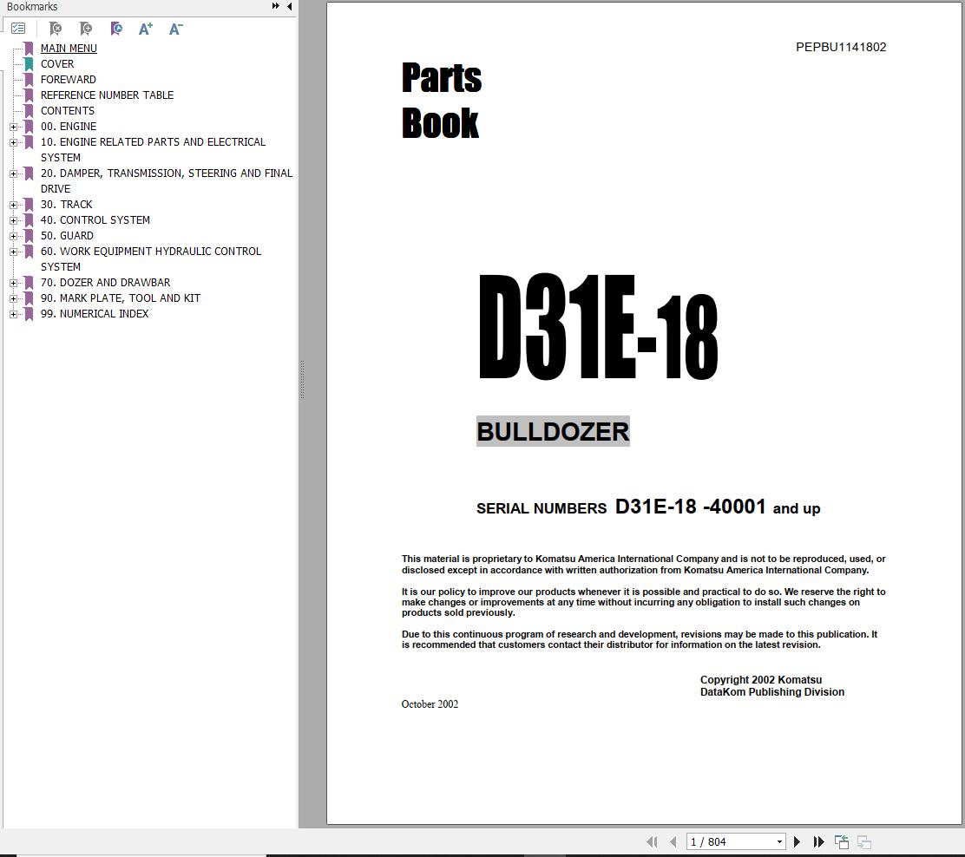Open the 70. DOZER AND DRAWBAR label

click(x=105, y=283)
